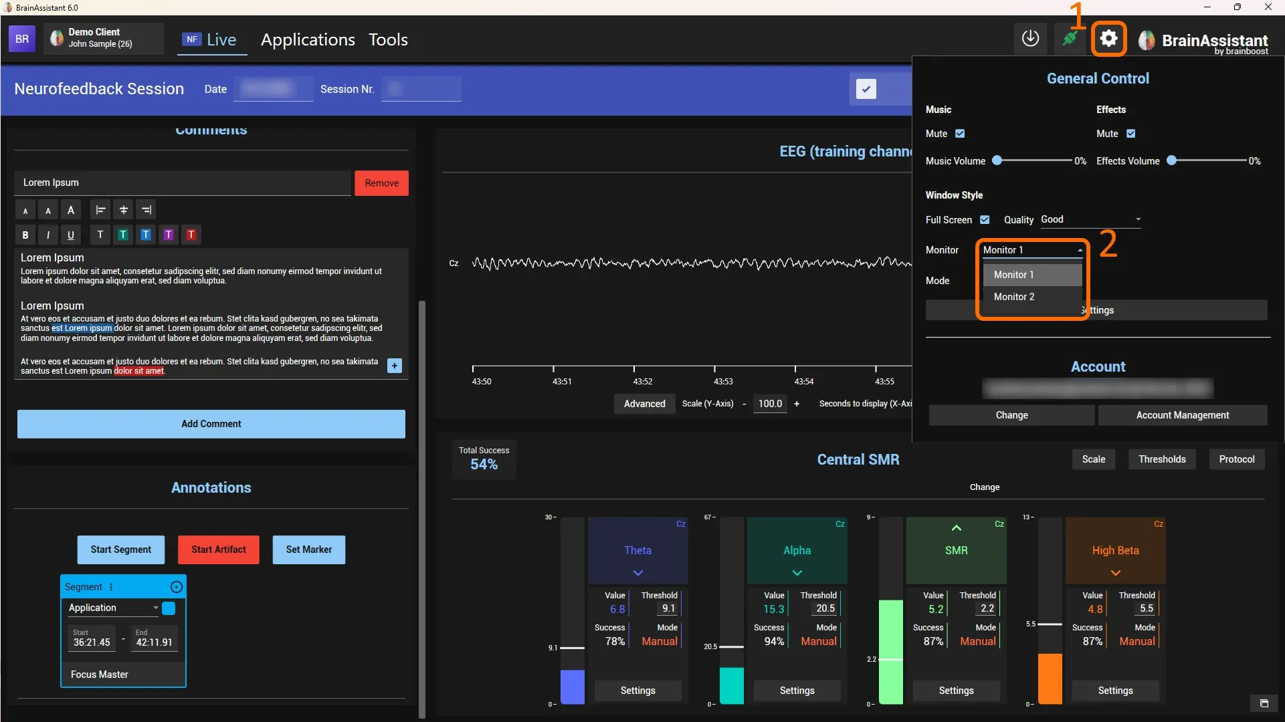Toggle the Full Screen checkbox

[x=985, y=220]
